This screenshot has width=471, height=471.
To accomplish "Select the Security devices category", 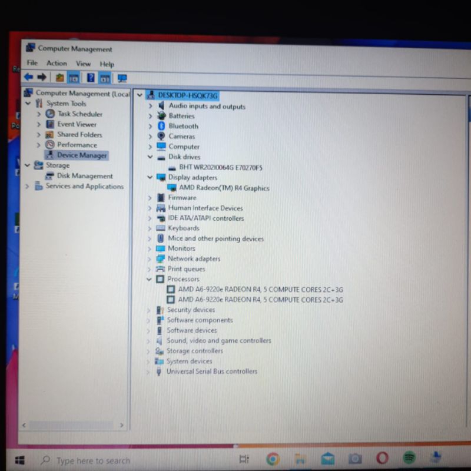I will coord(191,310).
